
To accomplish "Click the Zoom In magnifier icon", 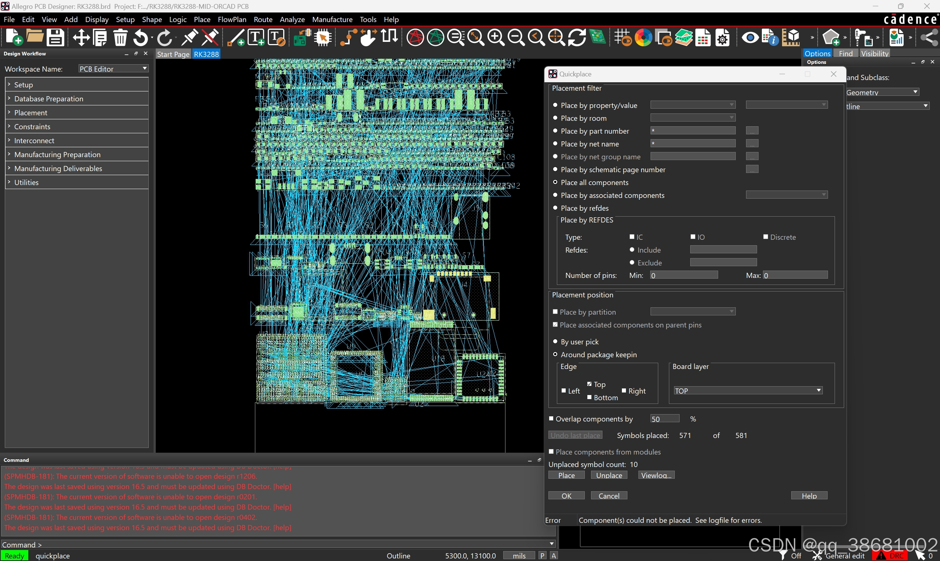I will click(x=496, y=38).
